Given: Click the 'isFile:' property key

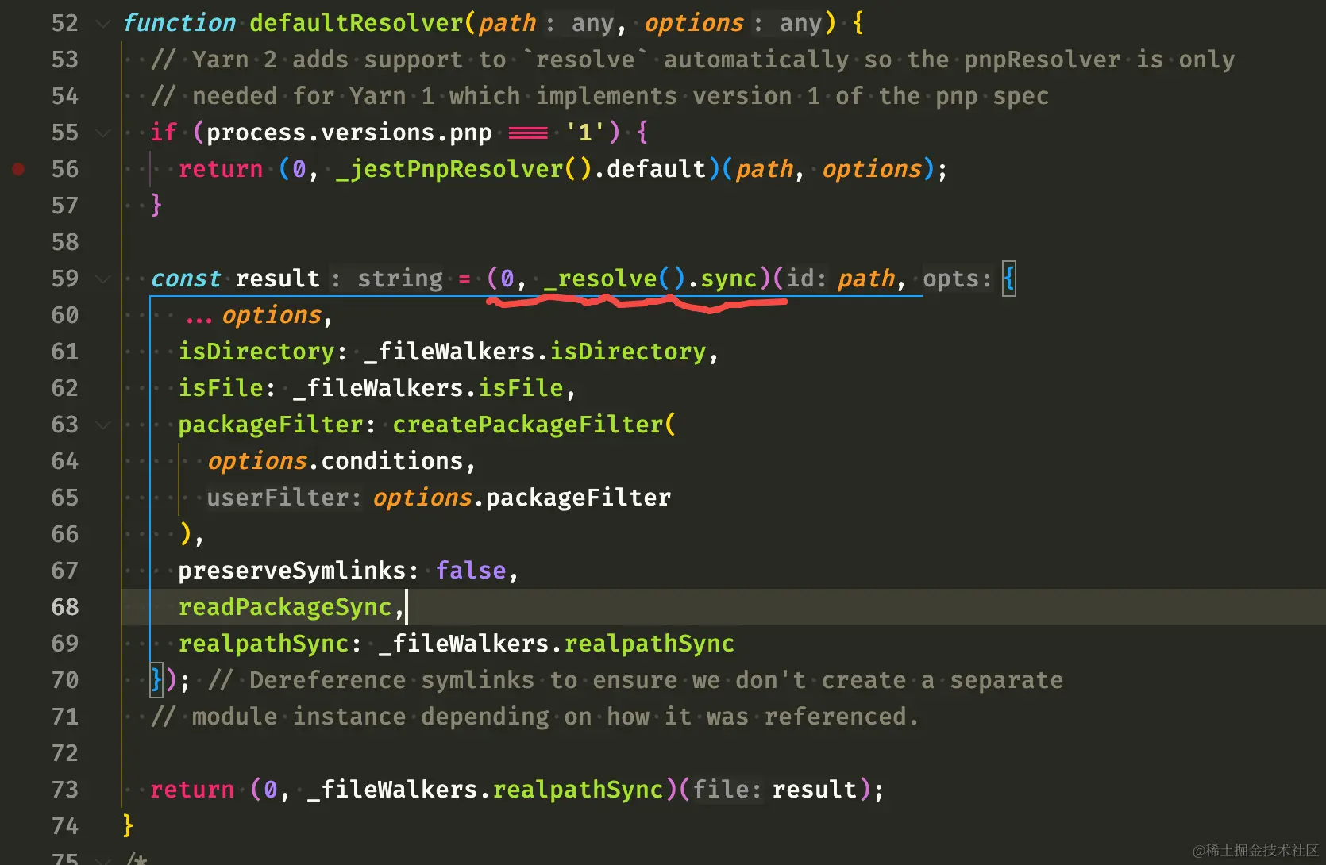Looking at the screenshot, I should point(227,388).
